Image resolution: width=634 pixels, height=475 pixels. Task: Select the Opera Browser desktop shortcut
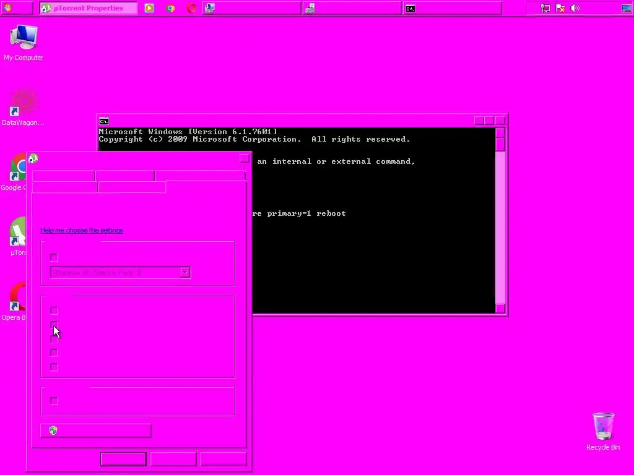14,301
